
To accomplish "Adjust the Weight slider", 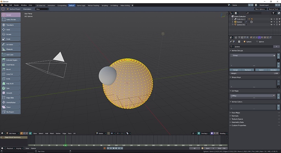I will [x=255, y=73].
